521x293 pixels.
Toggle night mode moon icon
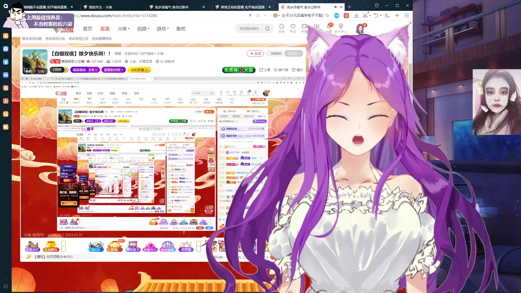[x=387, y=15]
